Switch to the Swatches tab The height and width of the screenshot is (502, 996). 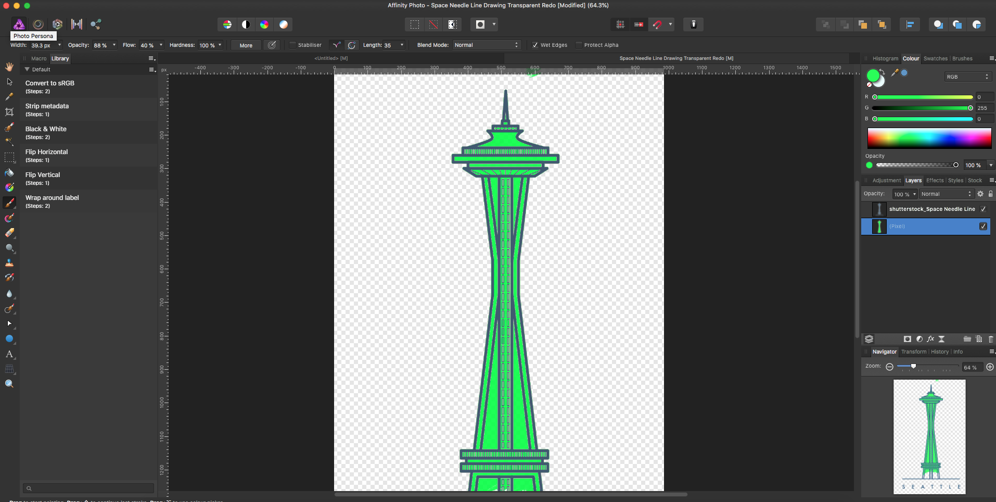click(935, 59)
